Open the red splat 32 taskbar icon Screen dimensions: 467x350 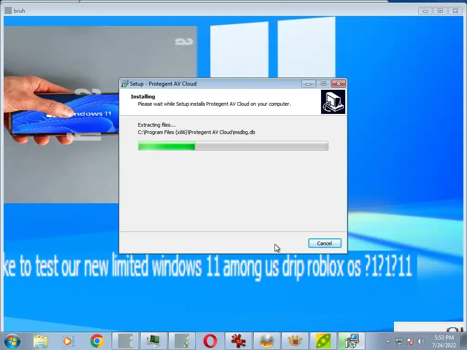pyautogui.click(x=238, y=341)
